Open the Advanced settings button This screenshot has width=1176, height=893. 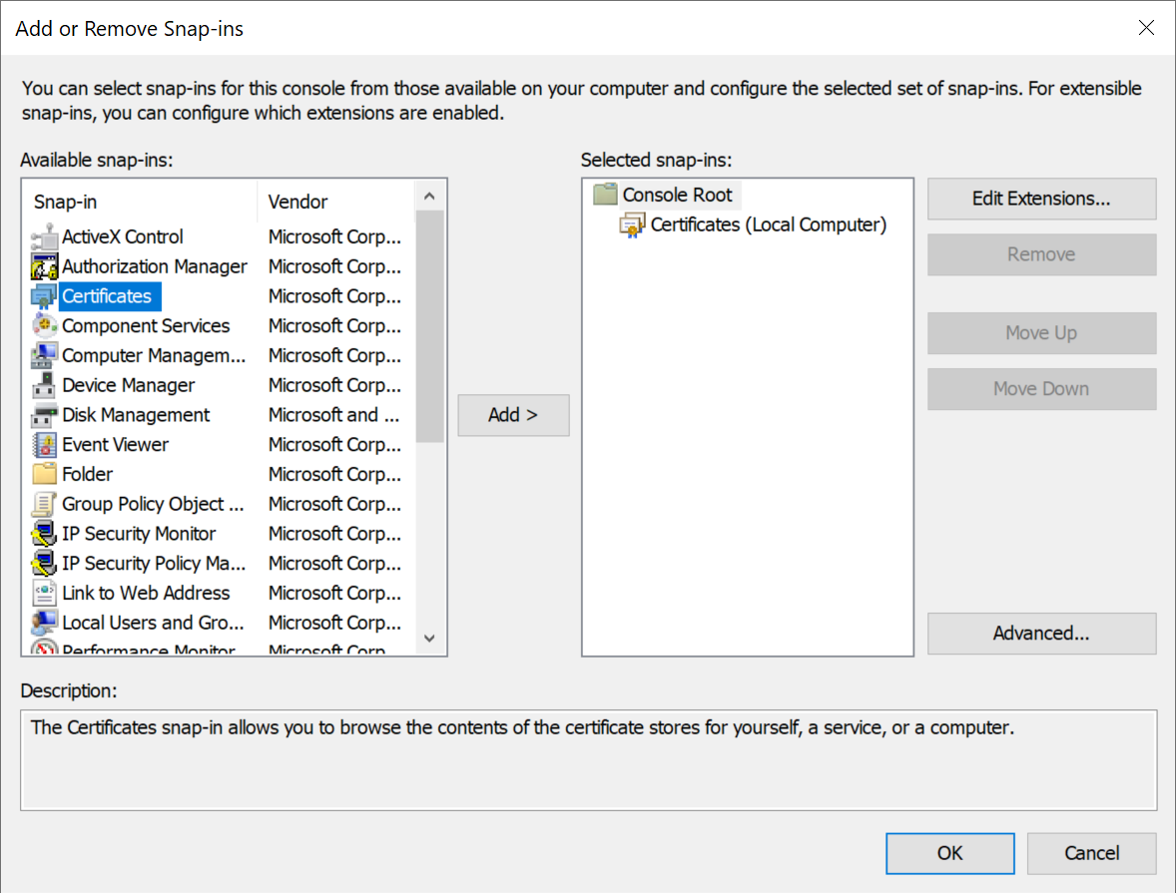(x=1041, y=634)
